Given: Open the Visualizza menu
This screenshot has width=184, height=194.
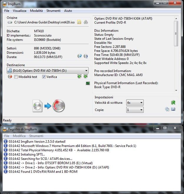Looking at the screenshot, I should pos(19,11).
